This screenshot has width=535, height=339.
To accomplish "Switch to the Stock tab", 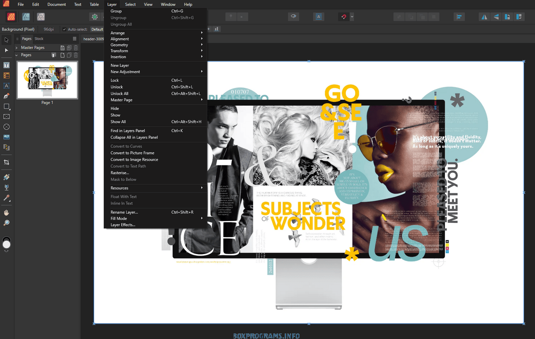I will (39, 39).
